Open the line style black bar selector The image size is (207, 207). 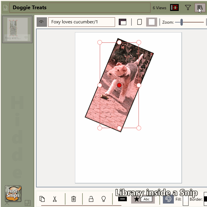tap(123, 199)
